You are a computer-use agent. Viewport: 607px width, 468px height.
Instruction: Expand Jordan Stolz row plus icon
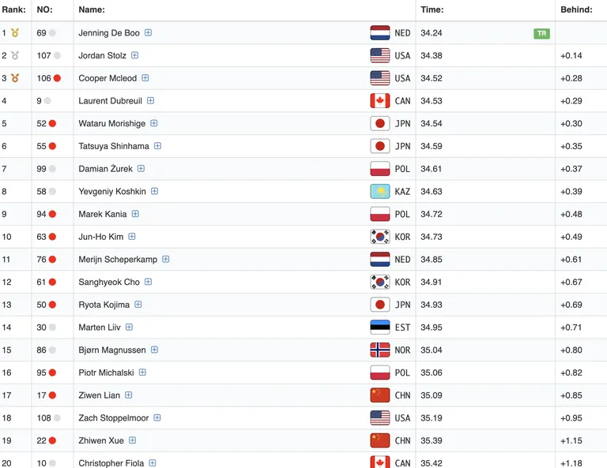coord(134,55)
